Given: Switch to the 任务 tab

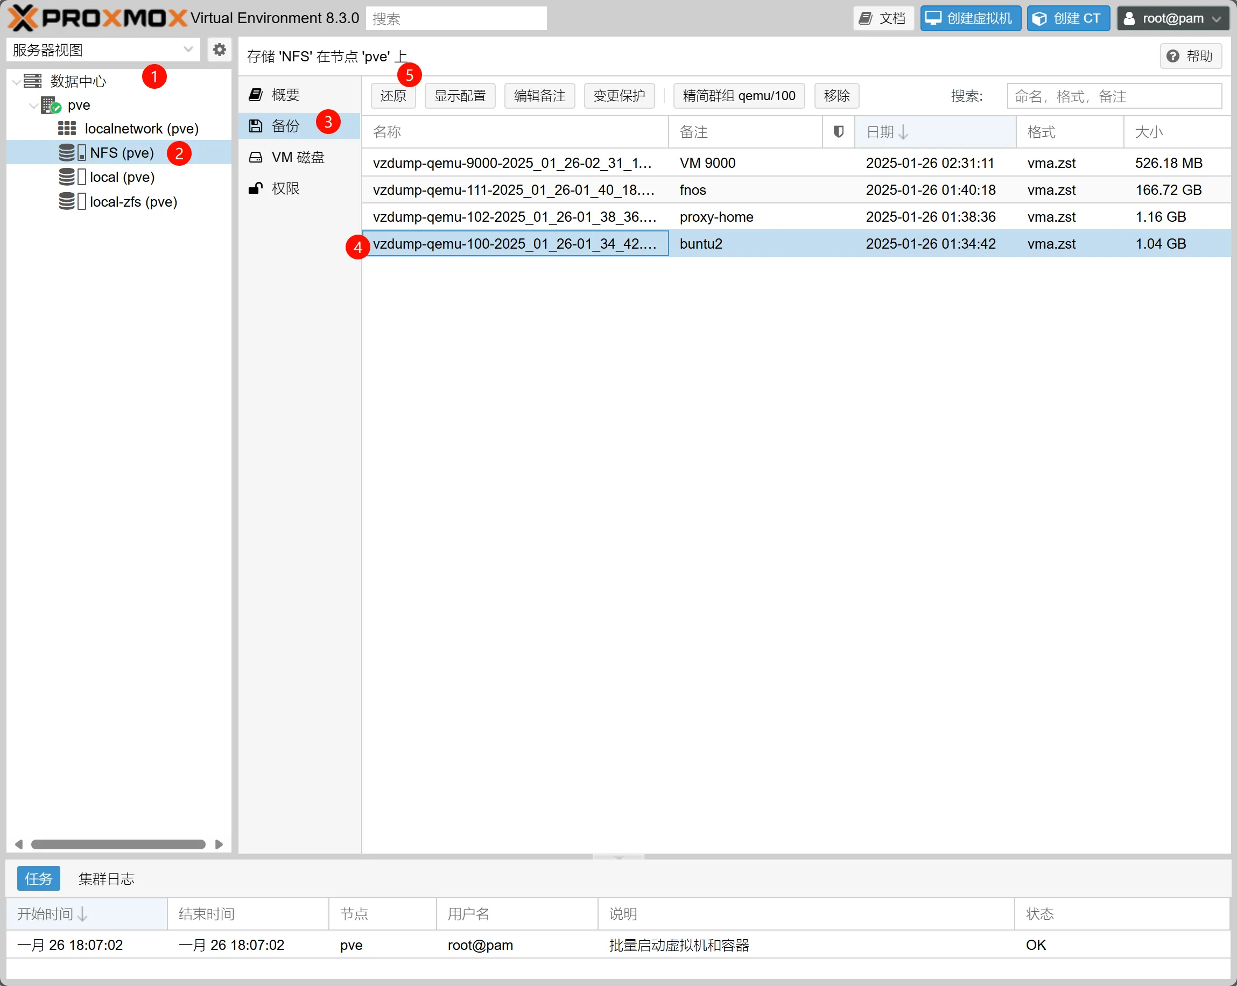Looking at the screenshot, I should tap(38, 879).
